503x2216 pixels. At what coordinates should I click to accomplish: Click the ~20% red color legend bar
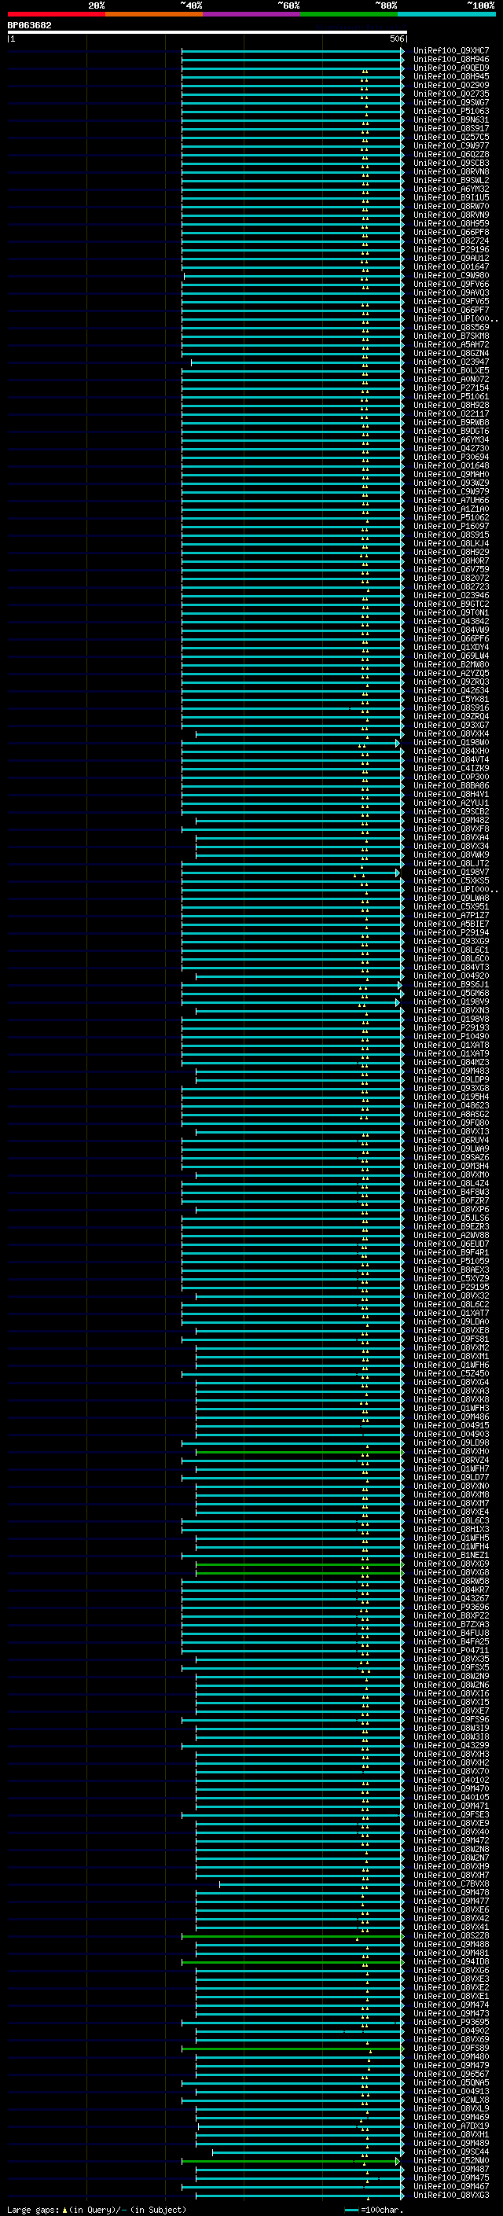[x=56, y=14]
